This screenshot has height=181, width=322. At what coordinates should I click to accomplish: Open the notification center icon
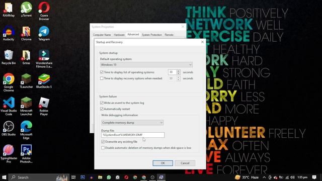click(314, 177)
